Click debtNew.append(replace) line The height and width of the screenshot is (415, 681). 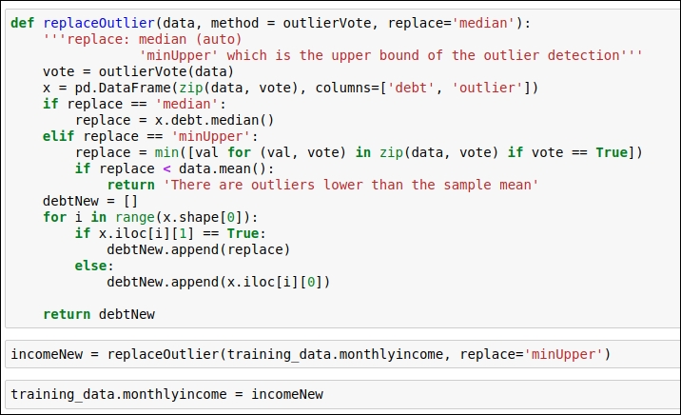tap(198, 249)
